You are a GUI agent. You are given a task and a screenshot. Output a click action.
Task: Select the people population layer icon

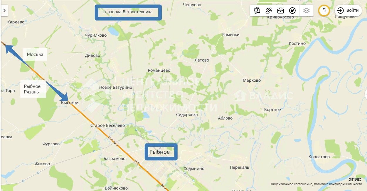pyautogui.click(x=269, y=11)
